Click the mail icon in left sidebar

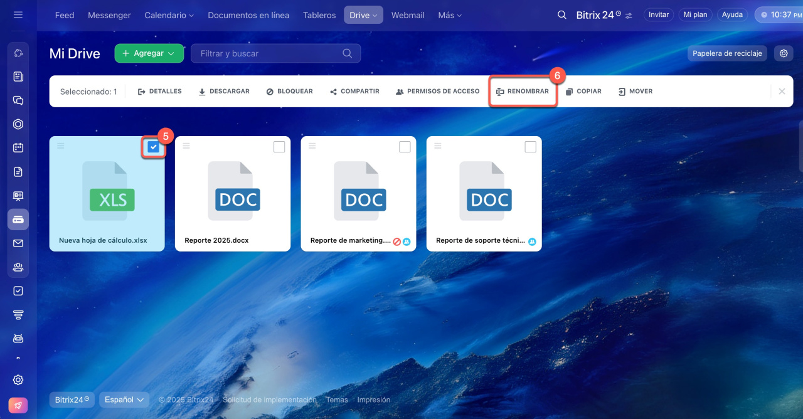pyautogui.click(x=18, y=243)
